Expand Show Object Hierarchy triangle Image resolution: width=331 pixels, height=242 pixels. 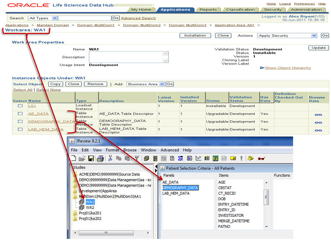pos(262,68)
